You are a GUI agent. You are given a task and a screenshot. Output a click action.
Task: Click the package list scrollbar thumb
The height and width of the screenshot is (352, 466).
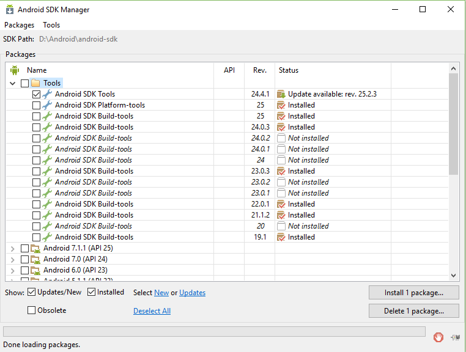453,124
